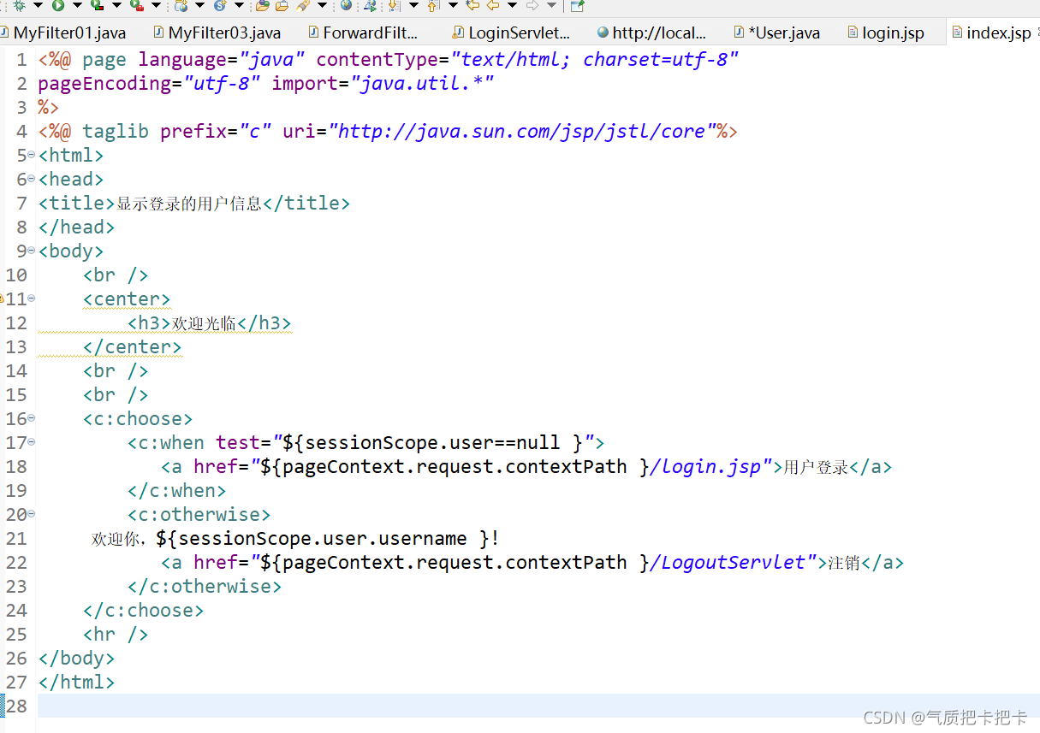Click the Debug bug icon in toolbar
Image resolution: width=1040 pixels, height=733 pixels.
coord(20,6)
